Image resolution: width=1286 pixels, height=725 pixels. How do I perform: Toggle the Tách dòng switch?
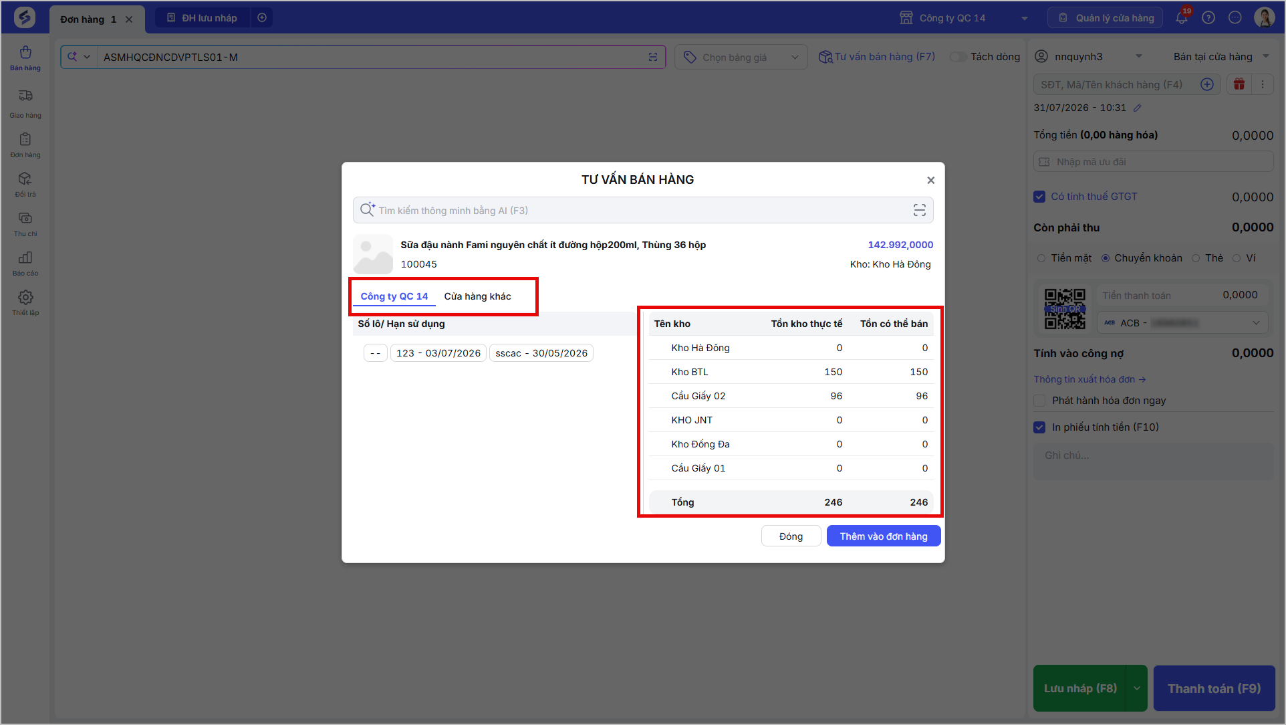tap(958, 57)
